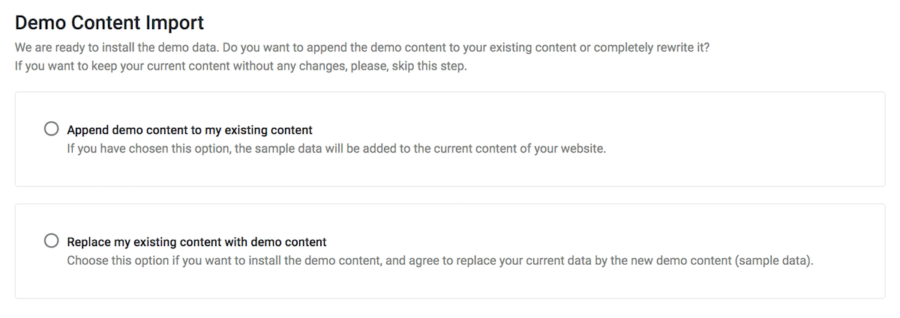Click the "Append demo content to my existing content" label
The width and height of the screenshot is (900, 318).
click(190, 129)
